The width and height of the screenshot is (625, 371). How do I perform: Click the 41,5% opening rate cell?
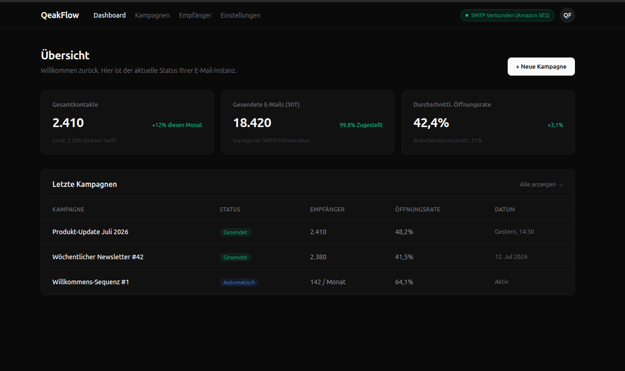(x=404, y=257)
